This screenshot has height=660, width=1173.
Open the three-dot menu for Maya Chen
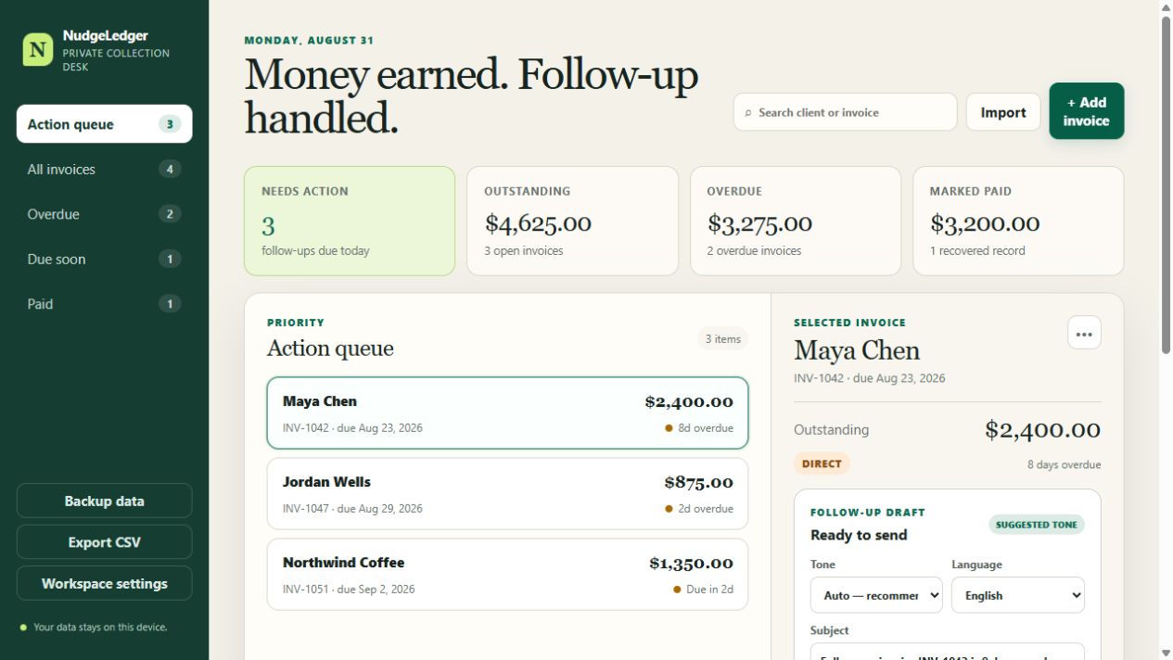pos(1084,333)
